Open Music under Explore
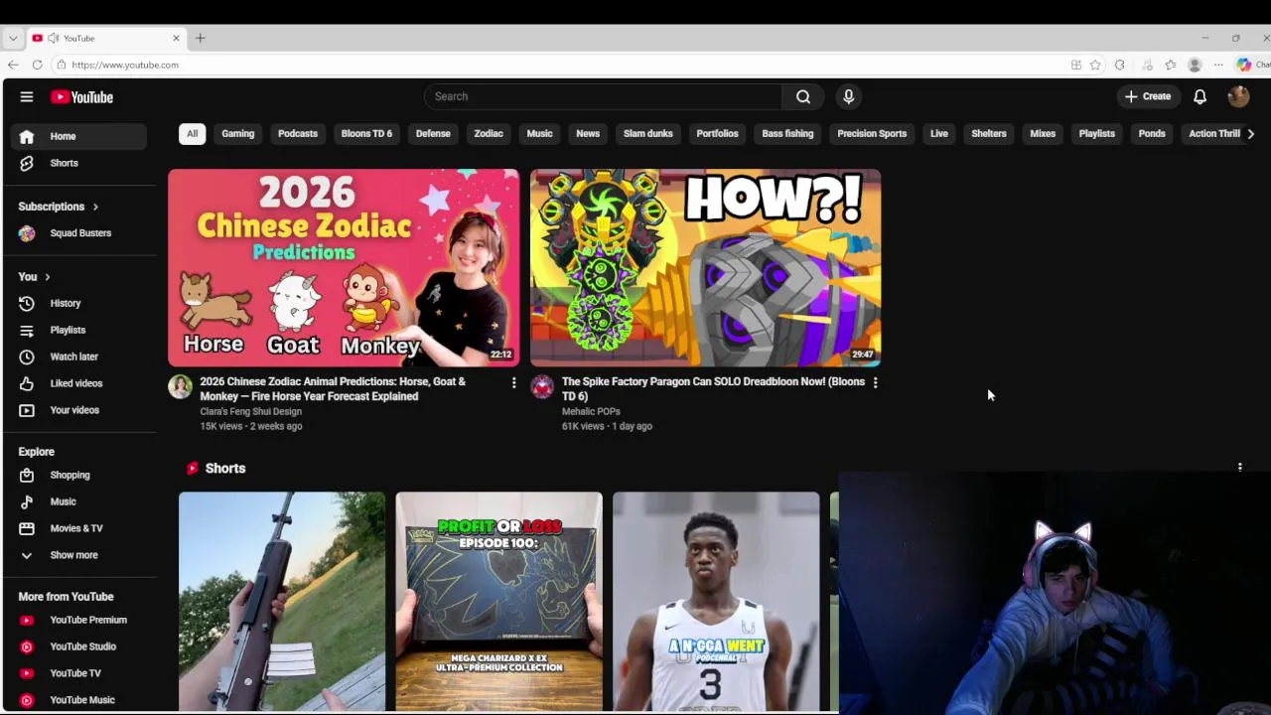The height and width of the screenshot is (715, 1271). (78, 501)
